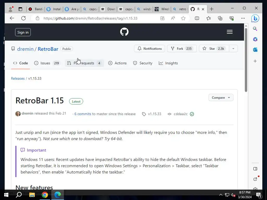
Task: Open Windows taskbar search
Action: (x=19, y=195)
